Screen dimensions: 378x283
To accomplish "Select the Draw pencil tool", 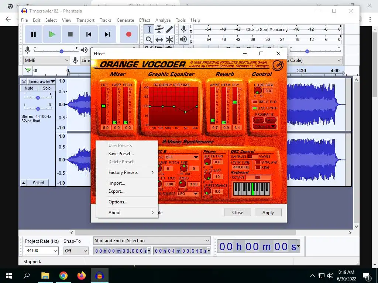I will point(169,29).
